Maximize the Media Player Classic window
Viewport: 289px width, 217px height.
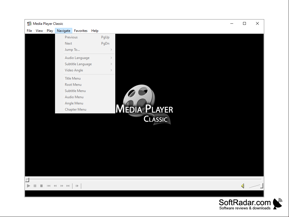pyautogui.click(x=244, y=23)
